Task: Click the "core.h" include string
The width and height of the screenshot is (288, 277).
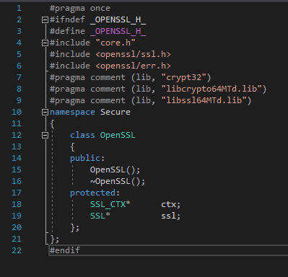Action: [115, 43]
